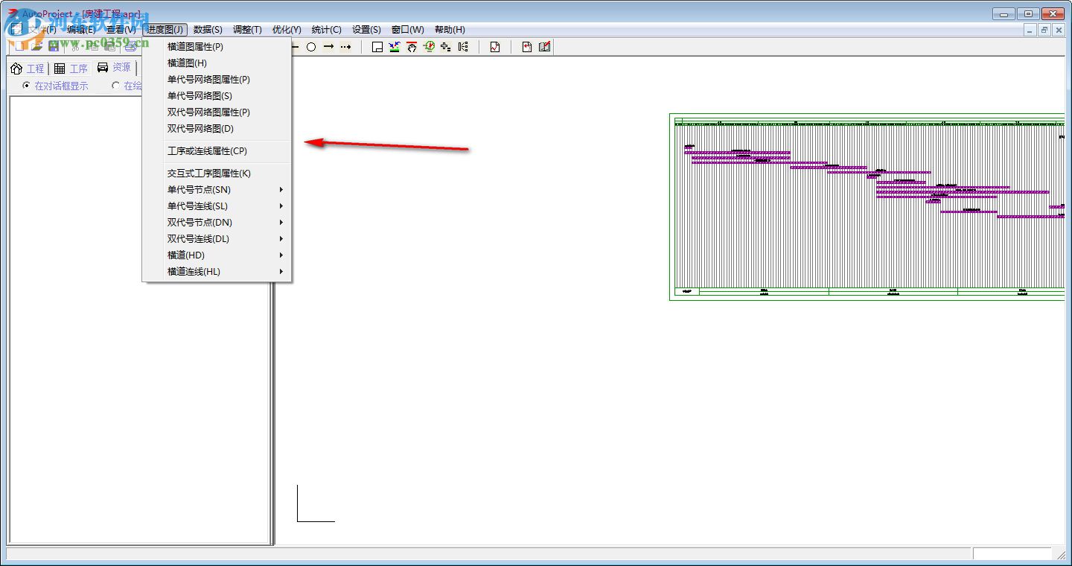
Task: Select the hand pan tool icon
Action: [412, 47]
